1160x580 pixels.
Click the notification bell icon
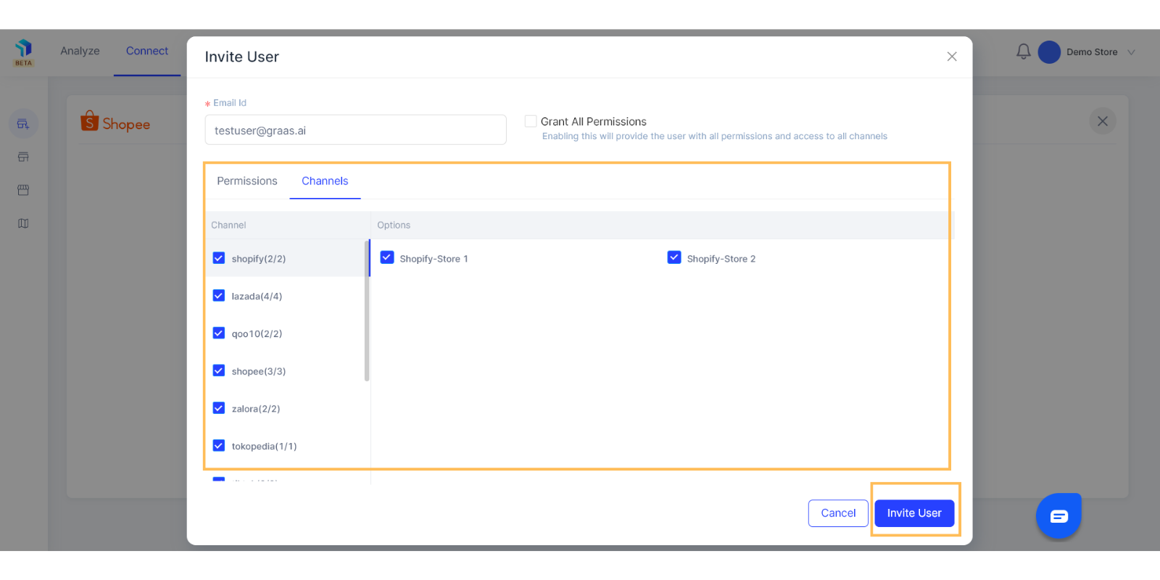pos(1023,51)
